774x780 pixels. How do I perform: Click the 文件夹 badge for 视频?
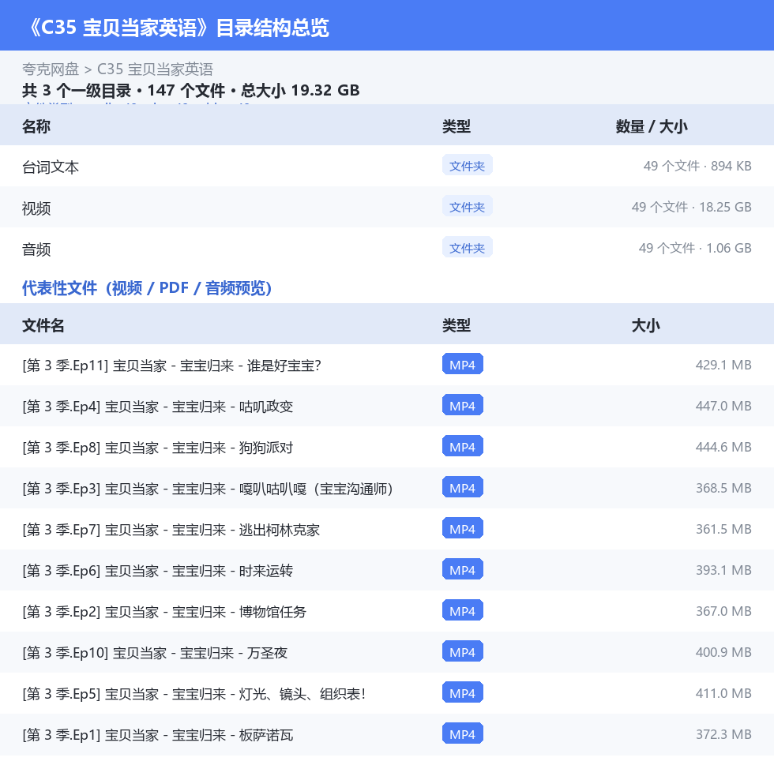467,206
